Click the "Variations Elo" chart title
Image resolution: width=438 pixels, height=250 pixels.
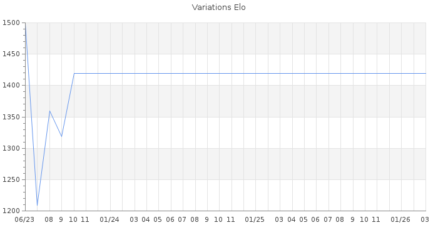click(218, 7)
